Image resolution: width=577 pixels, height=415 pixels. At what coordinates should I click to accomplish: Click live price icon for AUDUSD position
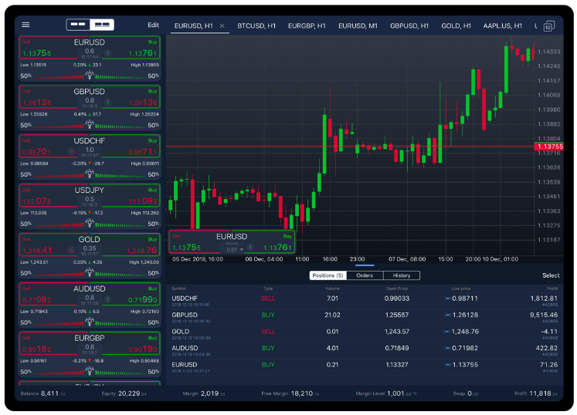pyautogui.click(x=447, y=348)
